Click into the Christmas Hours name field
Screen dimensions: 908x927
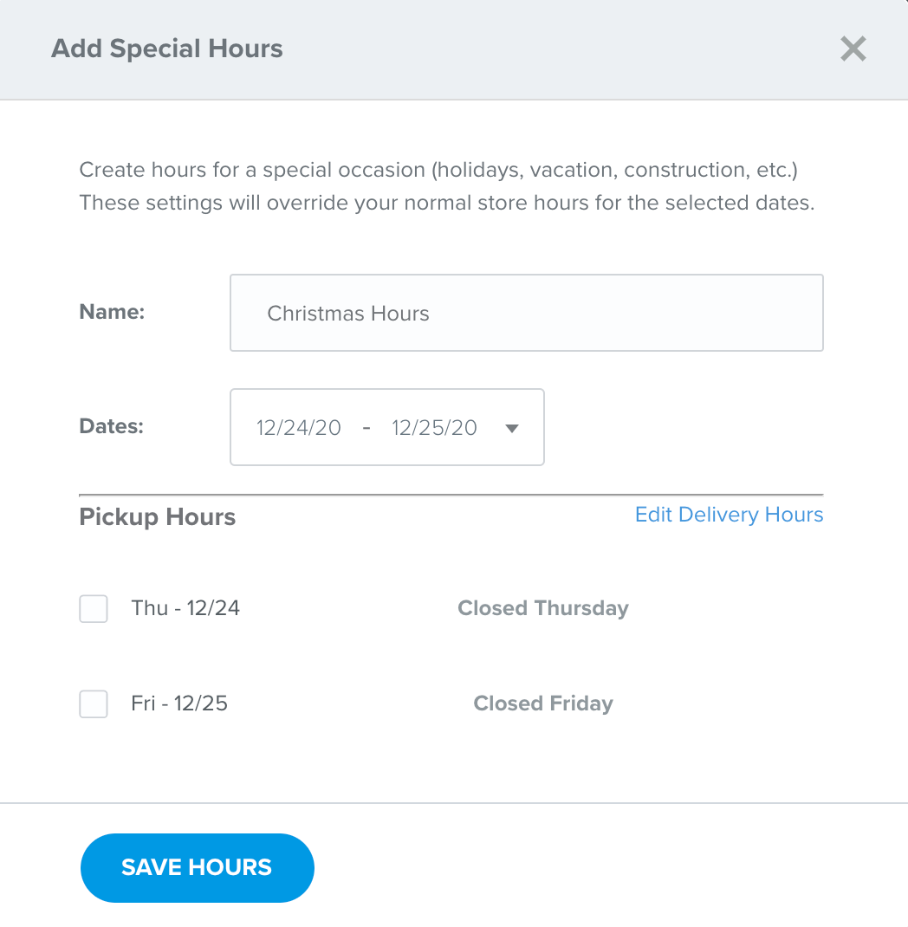click(526, 313)
